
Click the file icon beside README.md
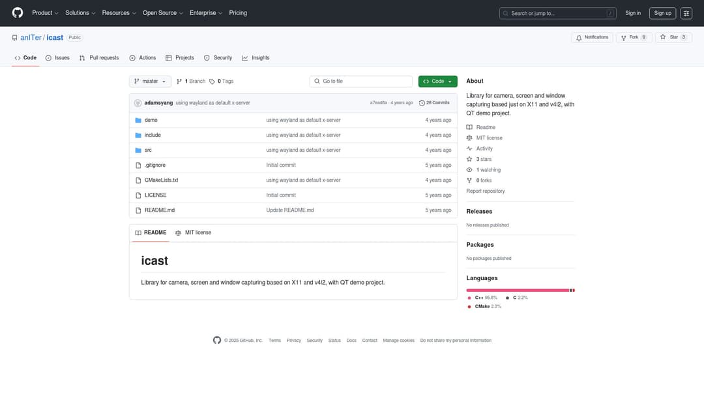tap(138, 210)
